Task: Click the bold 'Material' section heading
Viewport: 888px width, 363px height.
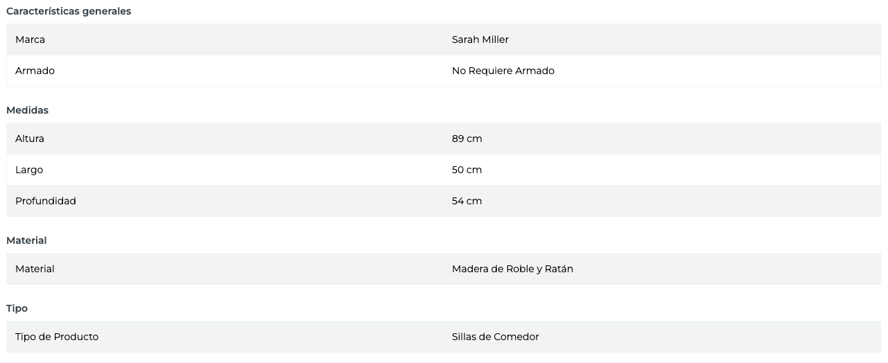Action: [x=26, y=240]
